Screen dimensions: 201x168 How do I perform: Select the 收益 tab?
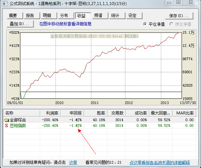tap(83, 16)
